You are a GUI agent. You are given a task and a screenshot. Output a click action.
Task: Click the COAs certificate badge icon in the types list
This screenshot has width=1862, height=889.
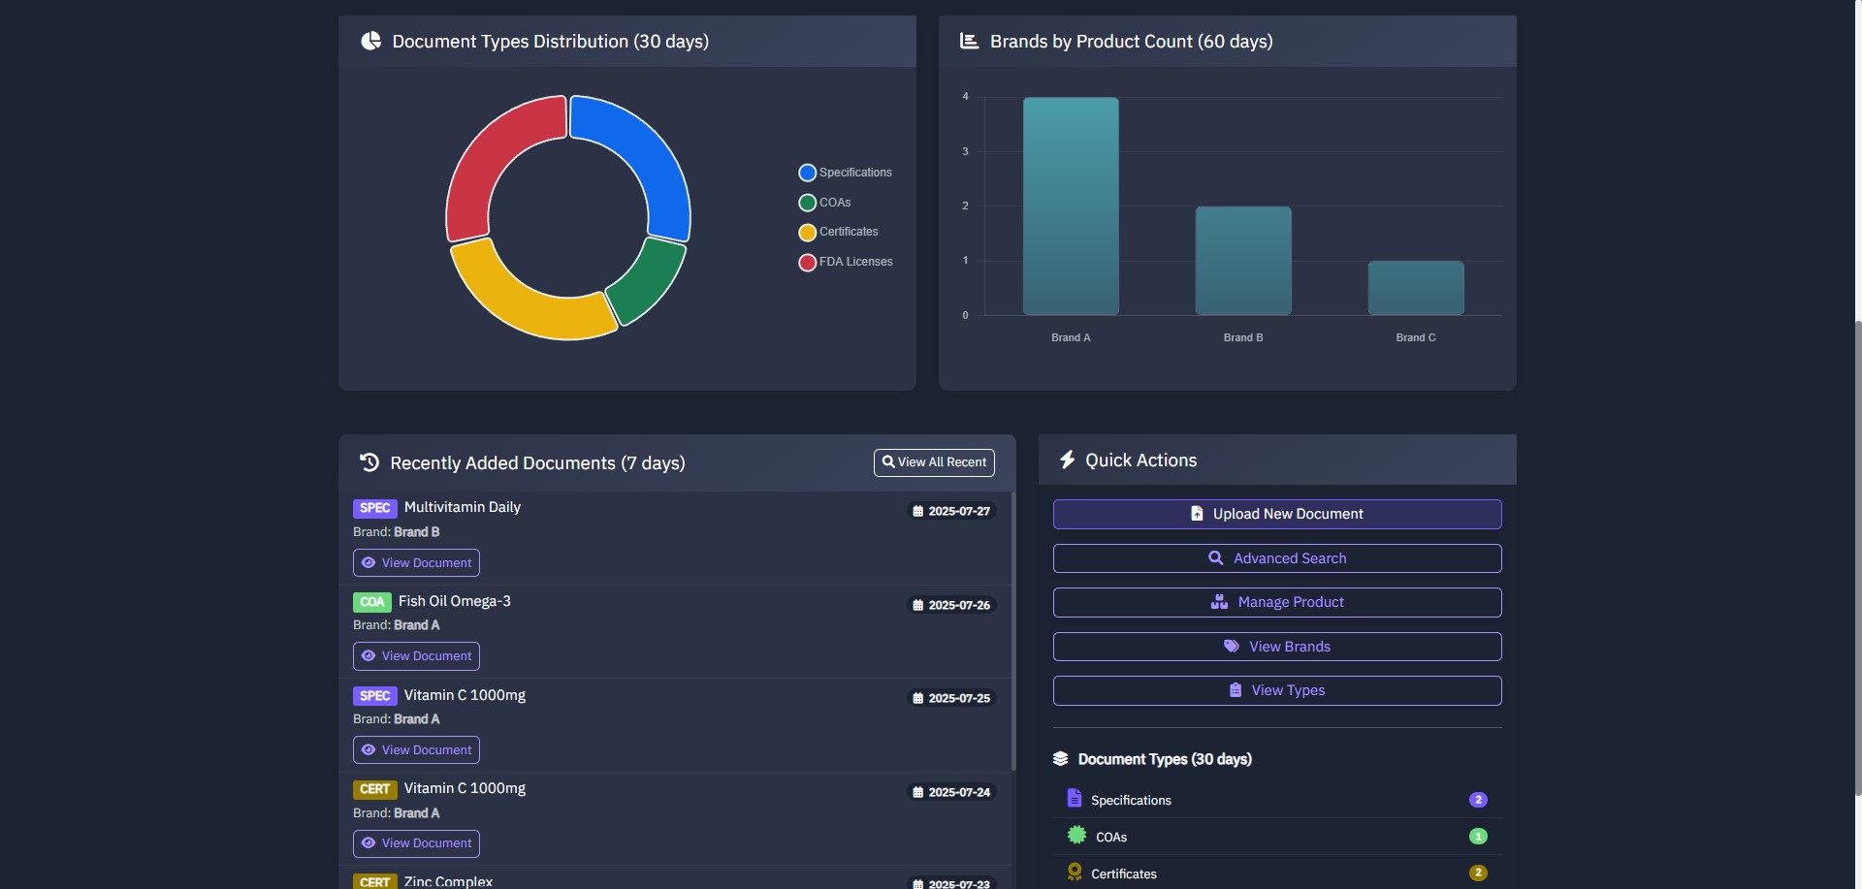(1076, 835)
